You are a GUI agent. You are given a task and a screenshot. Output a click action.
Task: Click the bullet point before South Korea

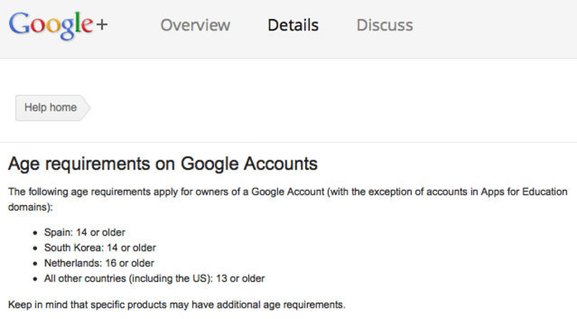coord(35,248)
